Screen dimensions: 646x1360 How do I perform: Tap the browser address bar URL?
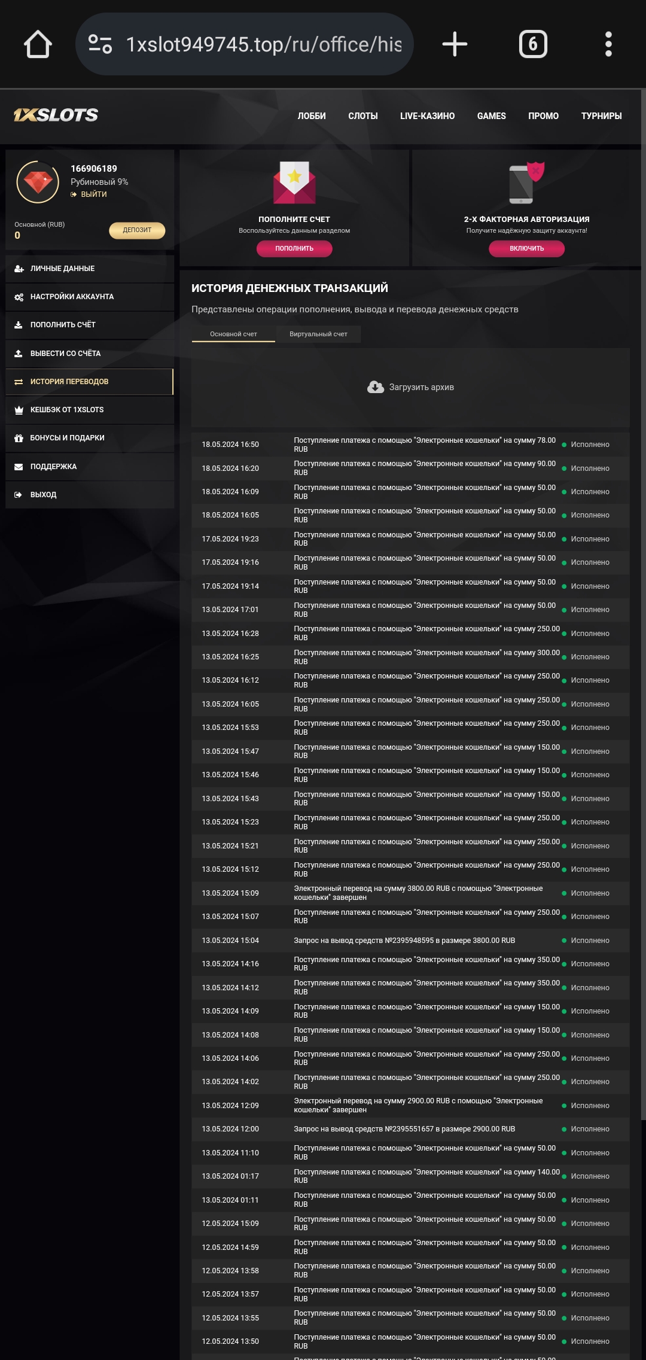264,44
